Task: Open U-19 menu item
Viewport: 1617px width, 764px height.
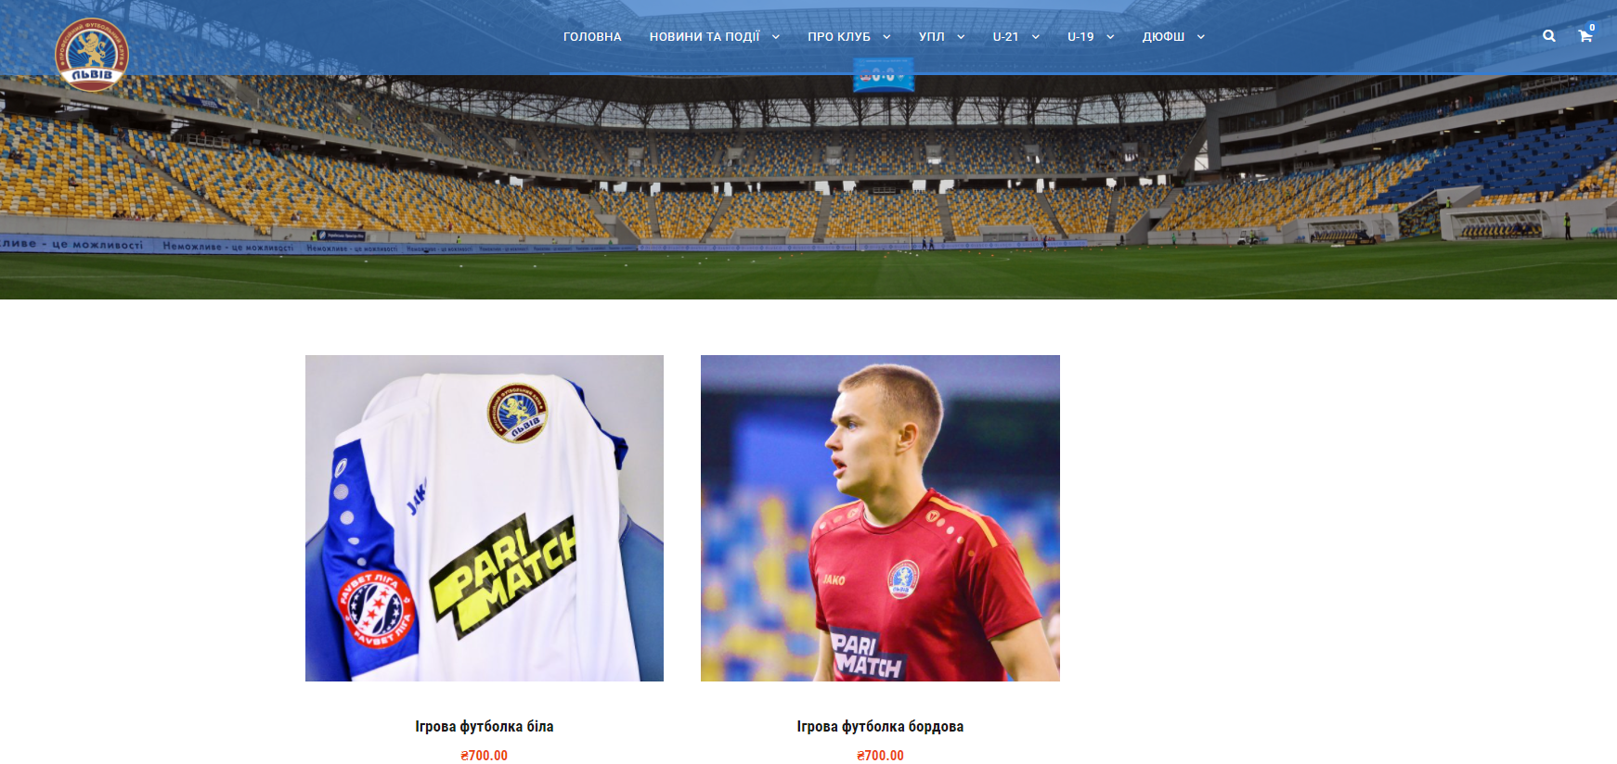Action: pyautogui.click(x=1080, y=37)
